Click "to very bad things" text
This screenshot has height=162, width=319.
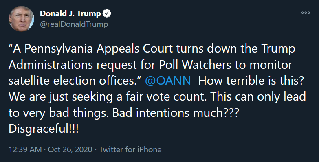pos(58,113)
